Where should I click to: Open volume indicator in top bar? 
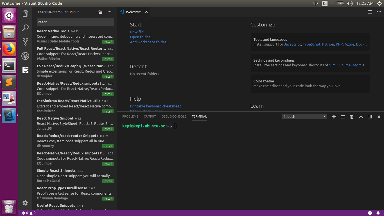tap(350, 3)
